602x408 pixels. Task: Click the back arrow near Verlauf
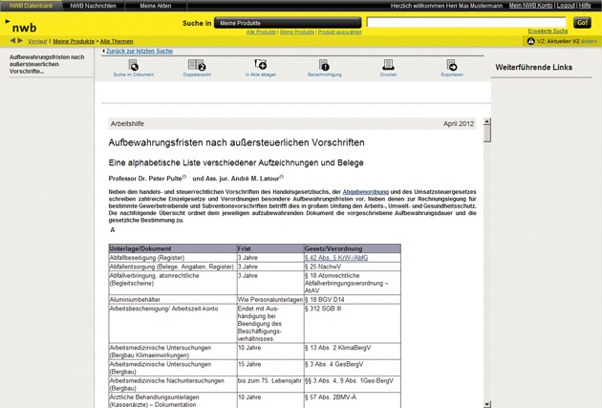tap(12, 41)
